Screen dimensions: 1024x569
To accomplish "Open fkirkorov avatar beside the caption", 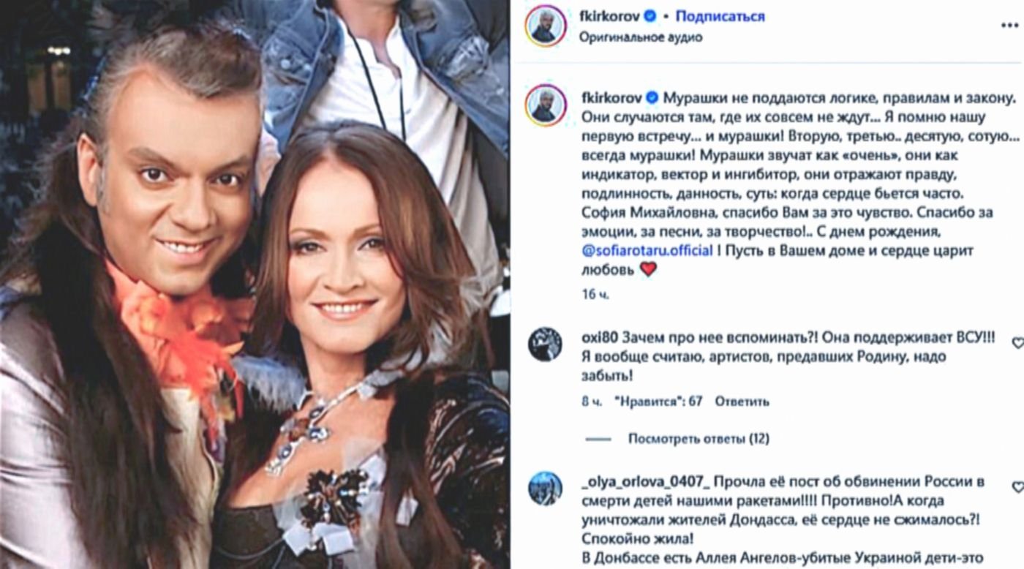I will point(544,105).
